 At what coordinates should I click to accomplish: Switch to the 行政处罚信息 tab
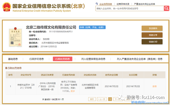coord(63,59)
